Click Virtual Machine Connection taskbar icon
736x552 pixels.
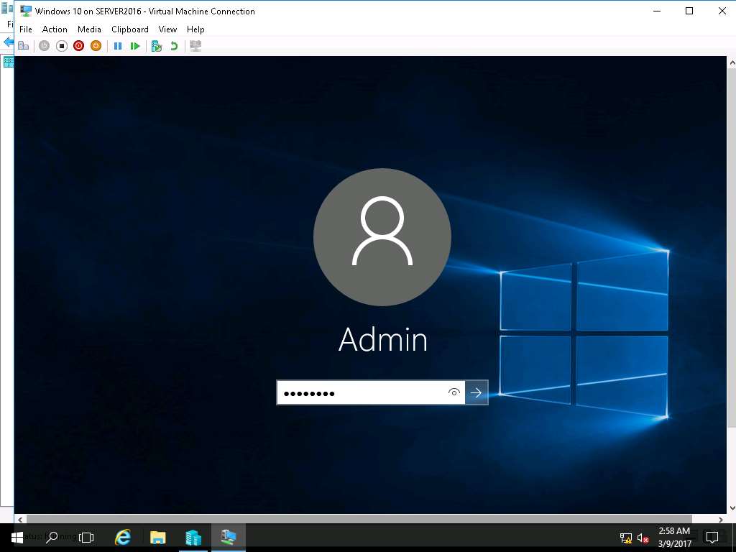tap(228, 538)
